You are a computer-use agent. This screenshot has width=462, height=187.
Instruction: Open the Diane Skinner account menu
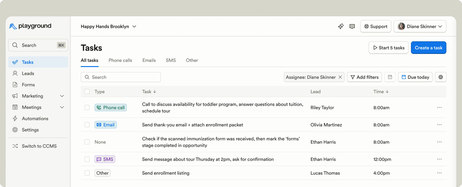(x=420, y=26)
